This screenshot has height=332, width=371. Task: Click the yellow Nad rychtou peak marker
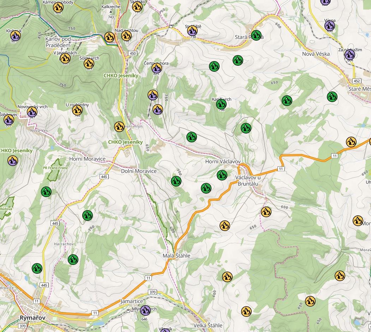[126, 36]
